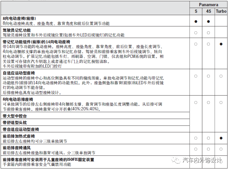Click the line beginning "节前排乘客座椅。座椅靠背可分开折叠"
Screen dimensions: 229x170
pos(52,109)
